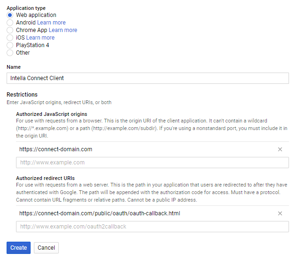
Task: Choose the Android application type
Action: (x=10, y=23)
